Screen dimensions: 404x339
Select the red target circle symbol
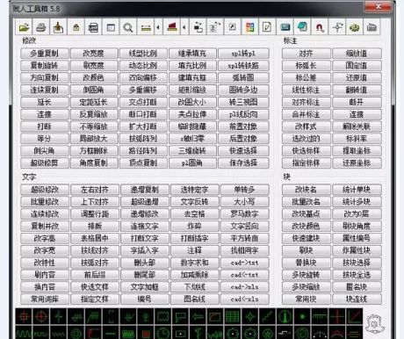point(41,316)
